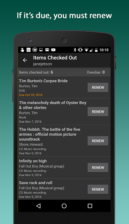The width and height of the screenshot is (129, 224).
Task: Tap the battery indicator icon
Action: coord(96,50)
